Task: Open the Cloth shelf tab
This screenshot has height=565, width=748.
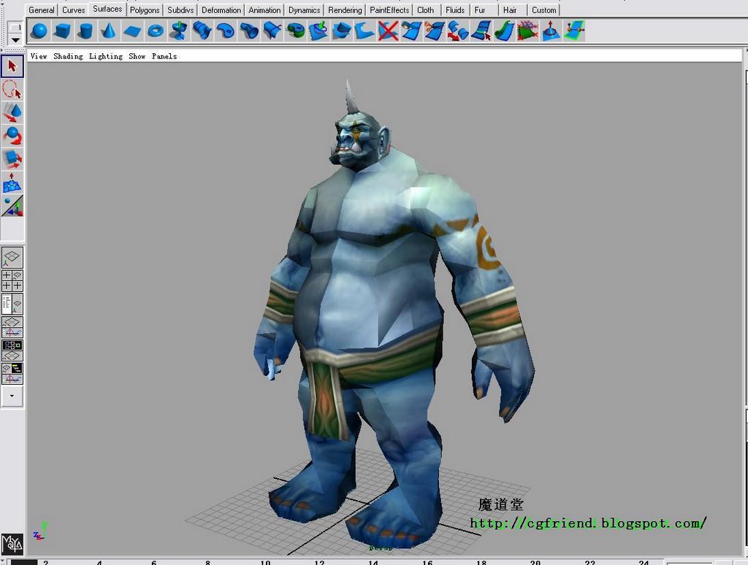Action: [426, 10]
